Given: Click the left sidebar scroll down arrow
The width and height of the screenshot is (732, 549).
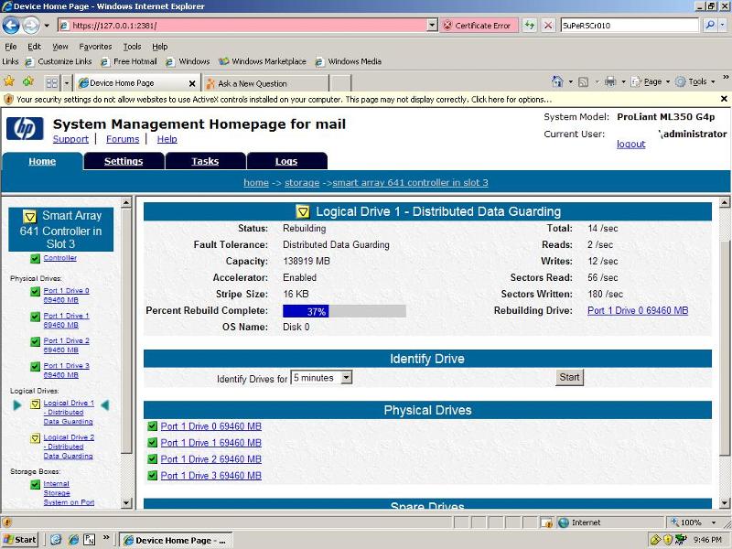Looking at the screenshot, I should point(126,502).
